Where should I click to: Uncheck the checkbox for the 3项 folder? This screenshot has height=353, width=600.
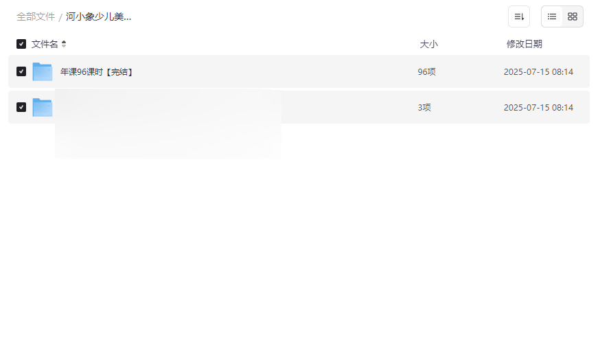tap(21, 107)
